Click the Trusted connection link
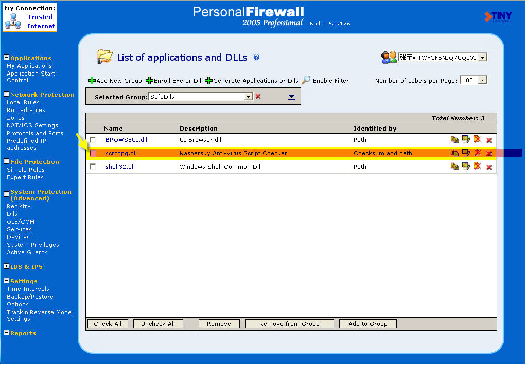 click(40, 17)
